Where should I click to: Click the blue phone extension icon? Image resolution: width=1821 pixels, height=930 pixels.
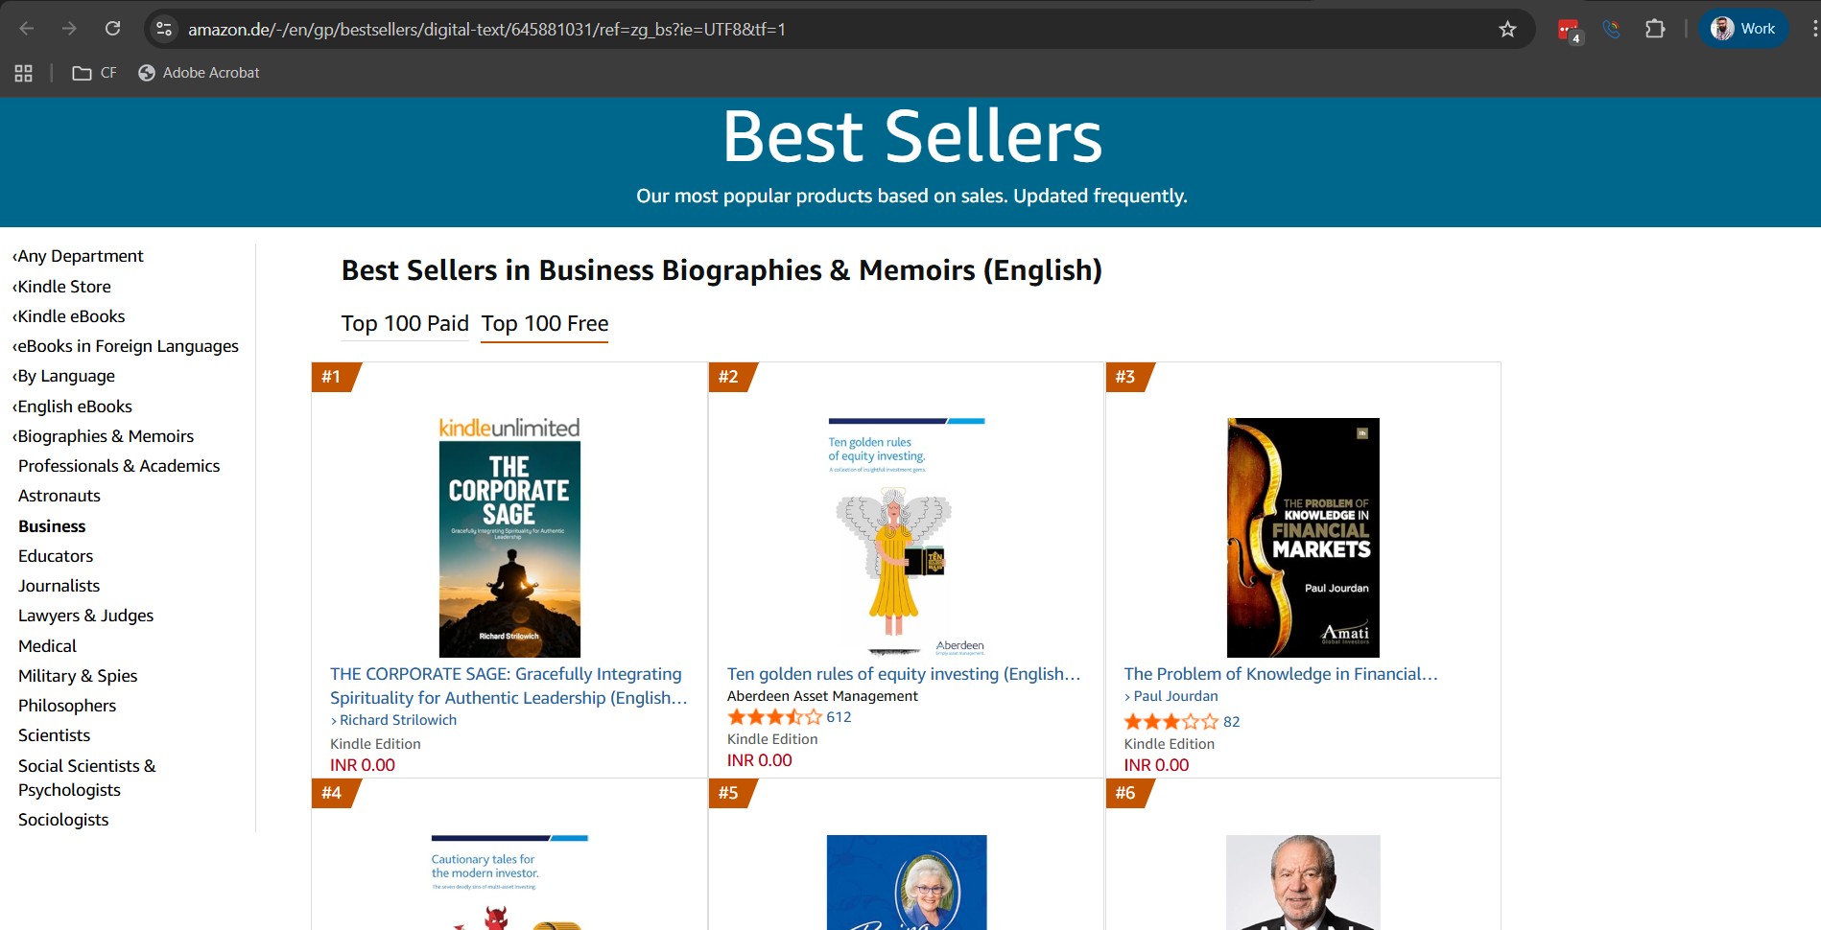click(x=1611, y=29)
